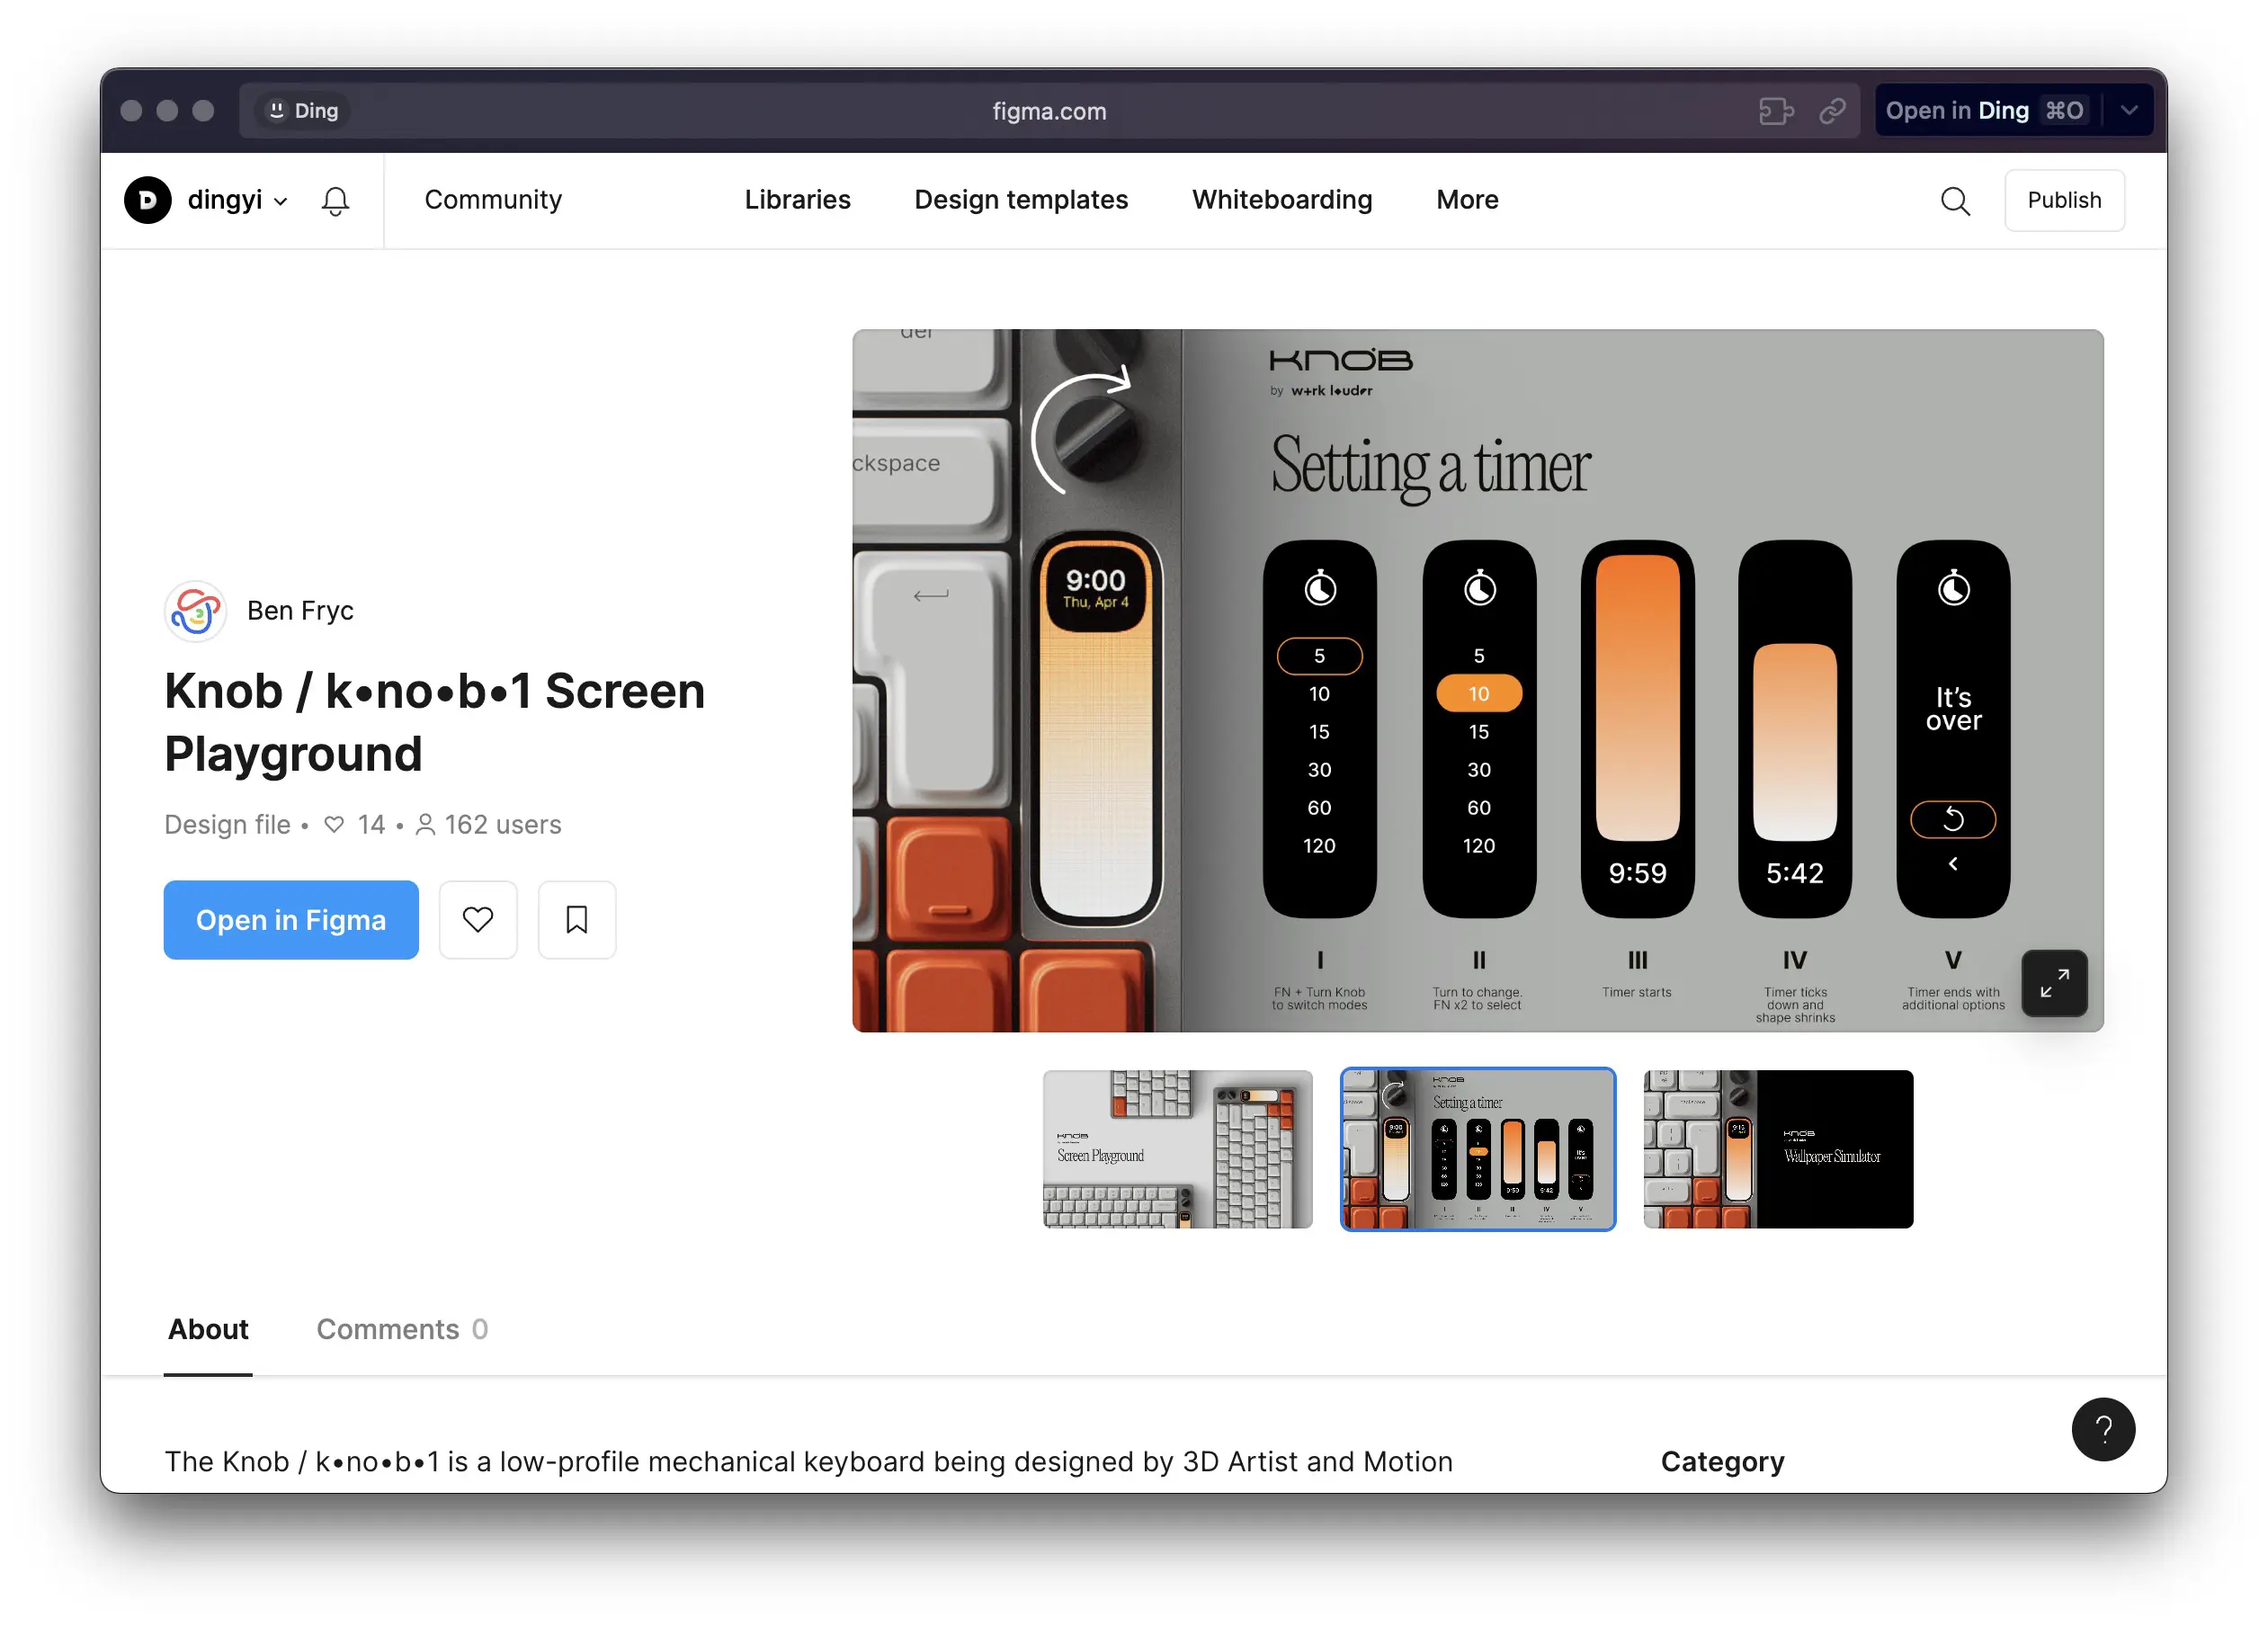The image size is (2268, 1626).
Task: Open the Design templates menu
Action: click(1021, 199)
